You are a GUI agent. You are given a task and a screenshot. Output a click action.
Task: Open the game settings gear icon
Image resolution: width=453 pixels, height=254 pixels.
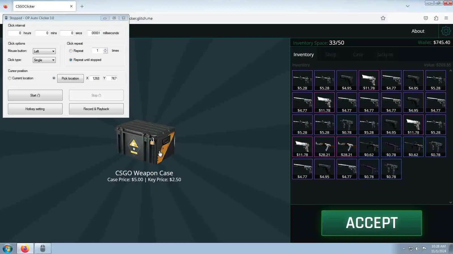tap(446, 31)
